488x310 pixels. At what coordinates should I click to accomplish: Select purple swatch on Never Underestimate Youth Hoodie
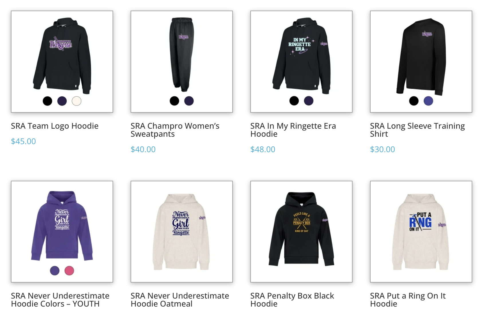coord(55,271)
